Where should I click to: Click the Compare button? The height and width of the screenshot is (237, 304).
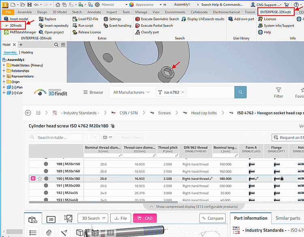click(x=212, y=218)
